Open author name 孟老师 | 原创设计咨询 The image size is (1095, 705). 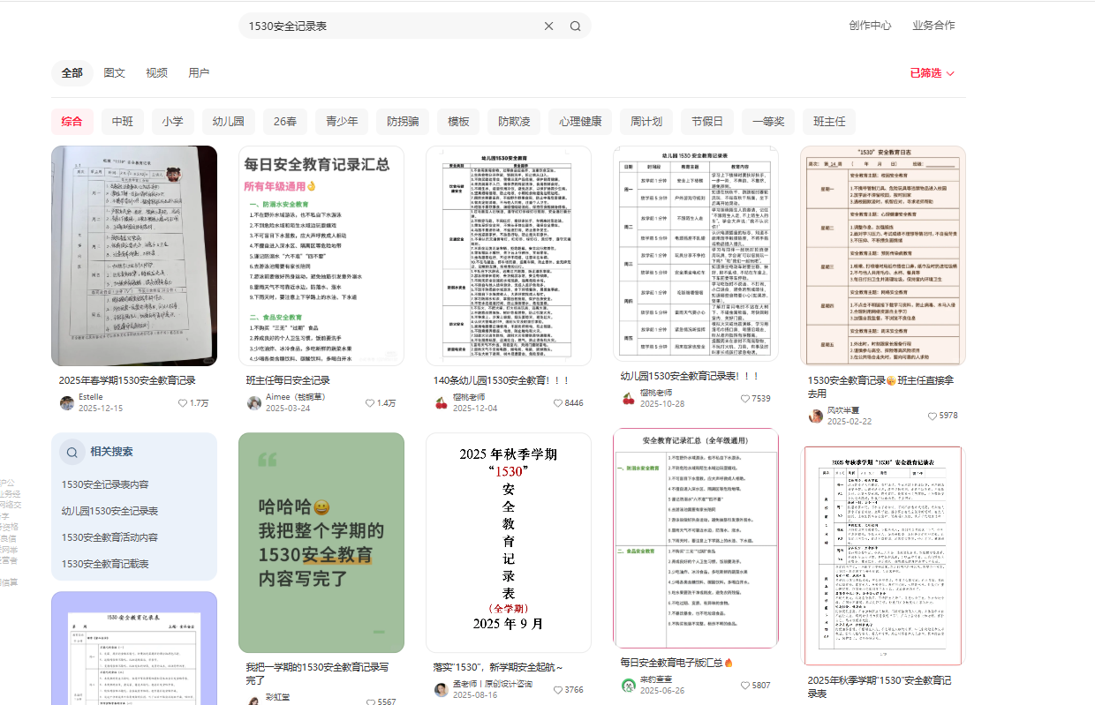tap(492, 685)
